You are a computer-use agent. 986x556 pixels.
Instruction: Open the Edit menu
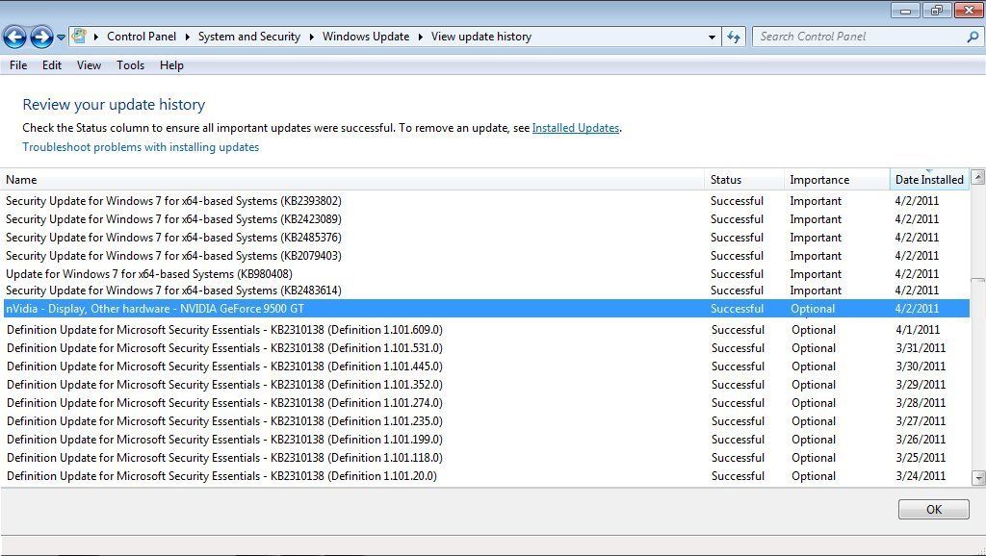pyautogui.click(x=52, y=65)
